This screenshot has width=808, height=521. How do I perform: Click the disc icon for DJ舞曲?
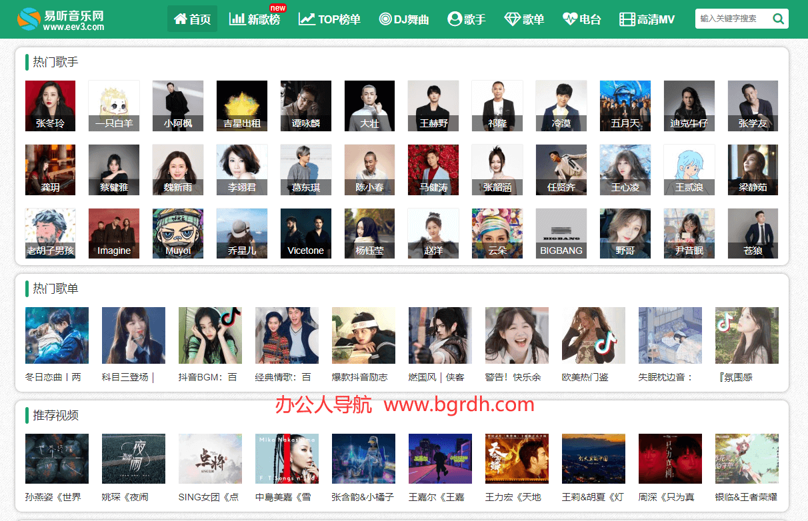[385, 19]
